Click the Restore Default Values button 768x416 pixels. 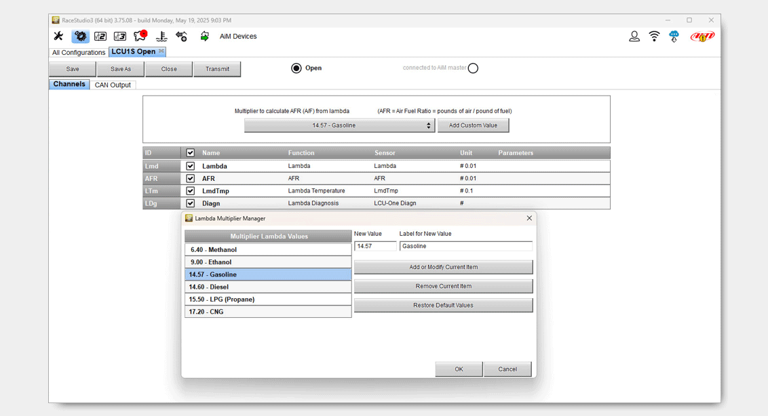pyautogui.click(x=443, y=306)
